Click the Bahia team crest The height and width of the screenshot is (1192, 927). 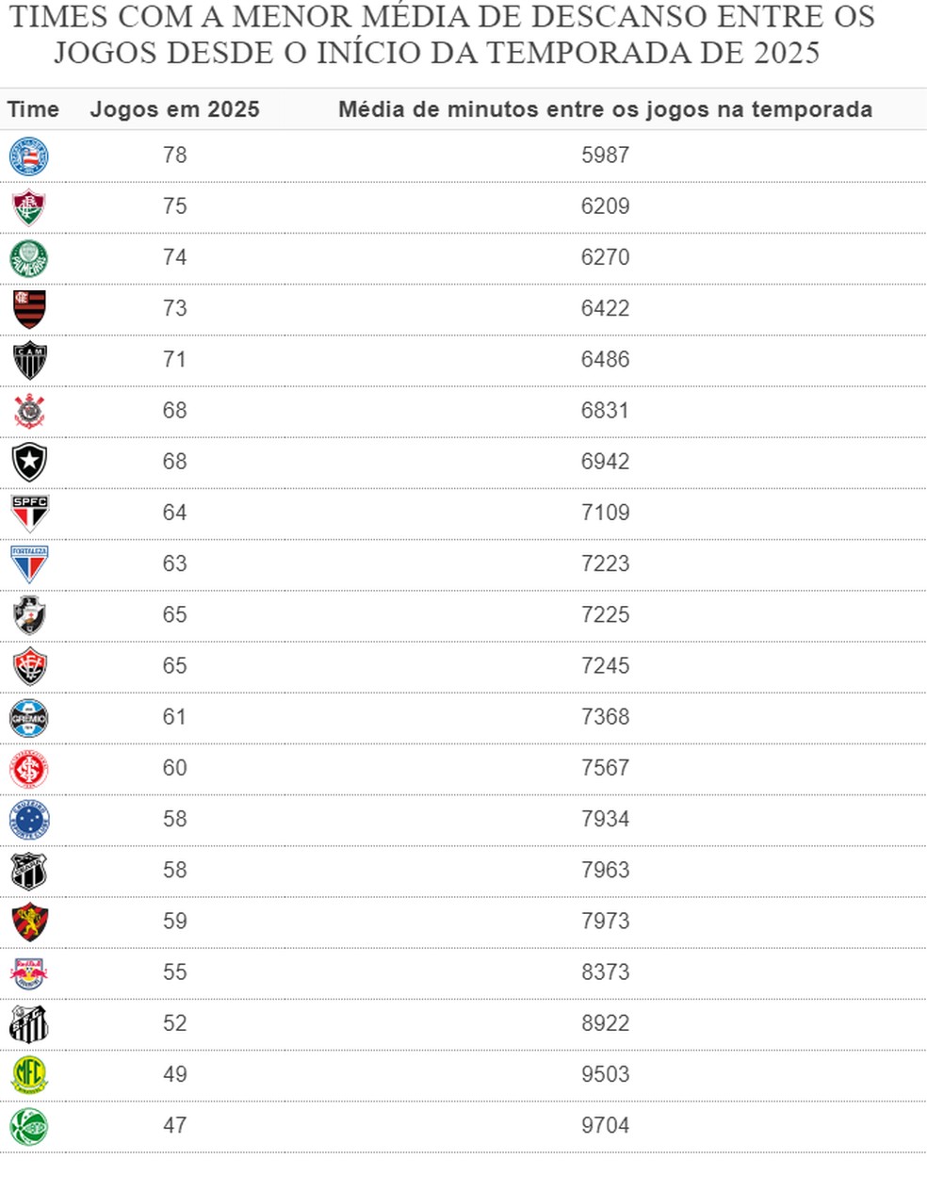pyautogui.click(x=28, y=156)
